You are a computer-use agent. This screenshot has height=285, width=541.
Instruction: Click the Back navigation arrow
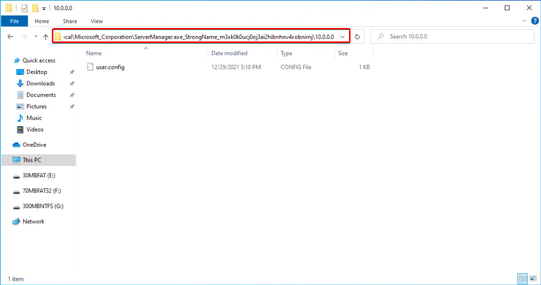pos(10,36)
